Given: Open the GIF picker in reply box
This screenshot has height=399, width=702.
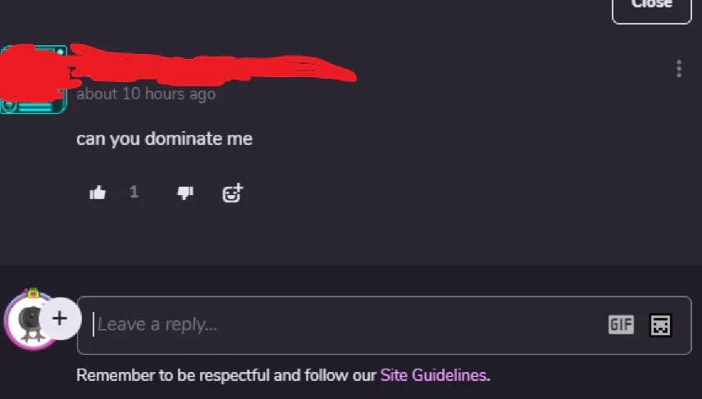Looking at the screenshot, I should [x=621, y=324].
